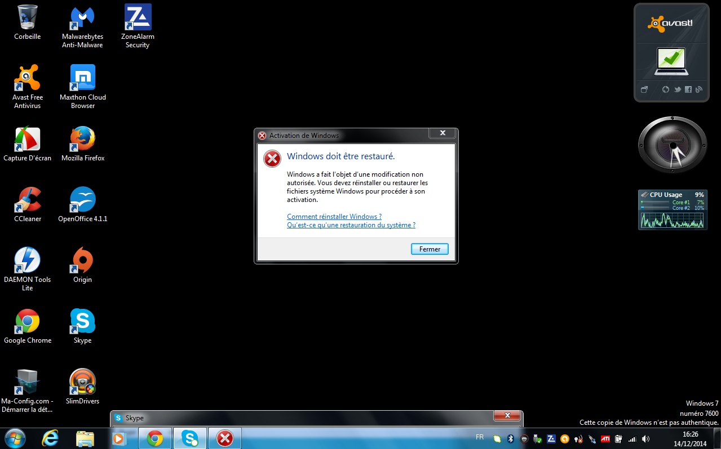Viewport: 721px width, 449px height.
Task: Launch Malwarebytes Anti-Malware from the desktop
Action: 82,26
